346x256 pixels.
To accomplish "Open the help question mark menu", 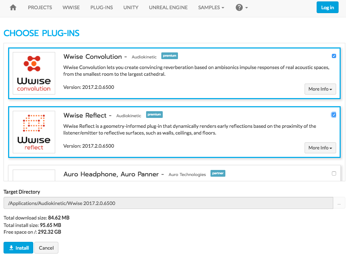I will (242, 7).
